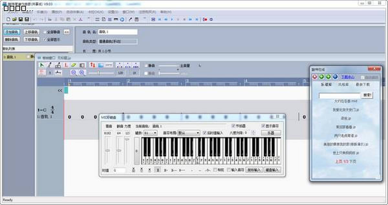Image resolution: width=388 pixels, height=205 pixels.
Task: Click the zoom in magnifier icon
Action: point(82,73)
